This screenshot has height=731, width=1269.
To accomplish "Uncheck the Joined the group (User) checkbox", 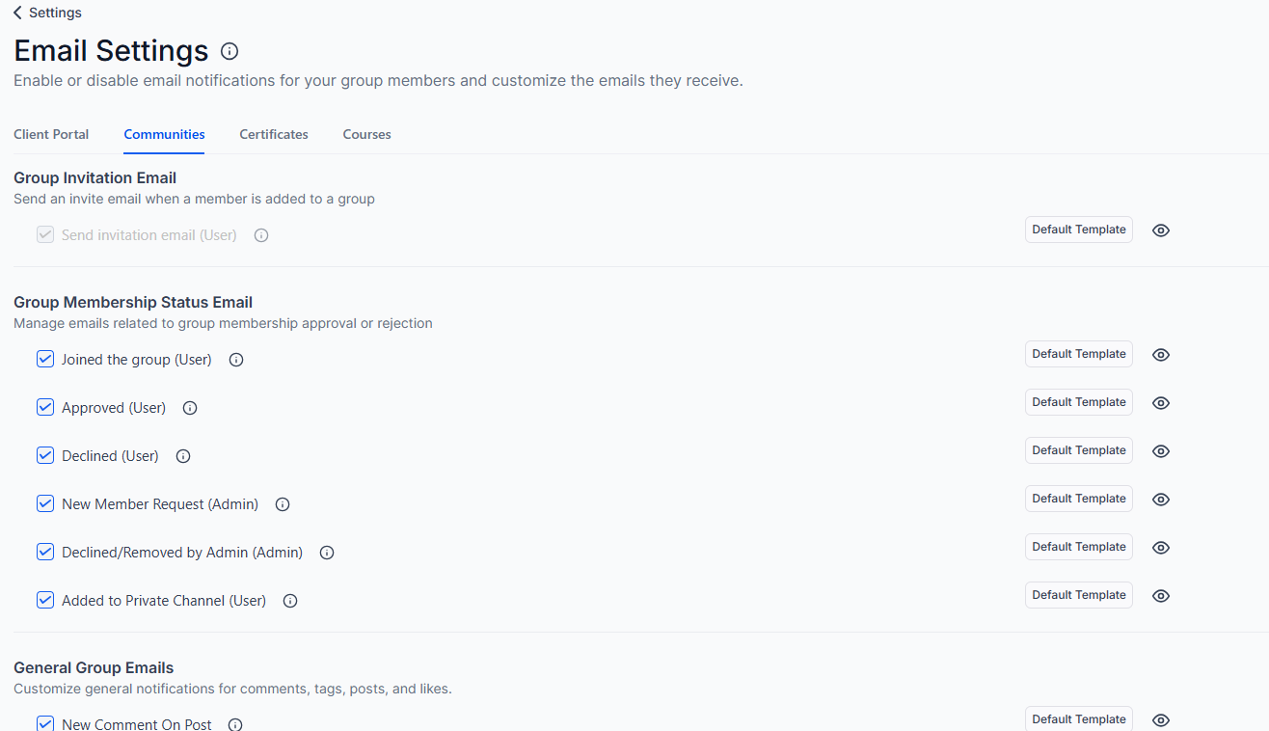I will click(x=45, y=359).
